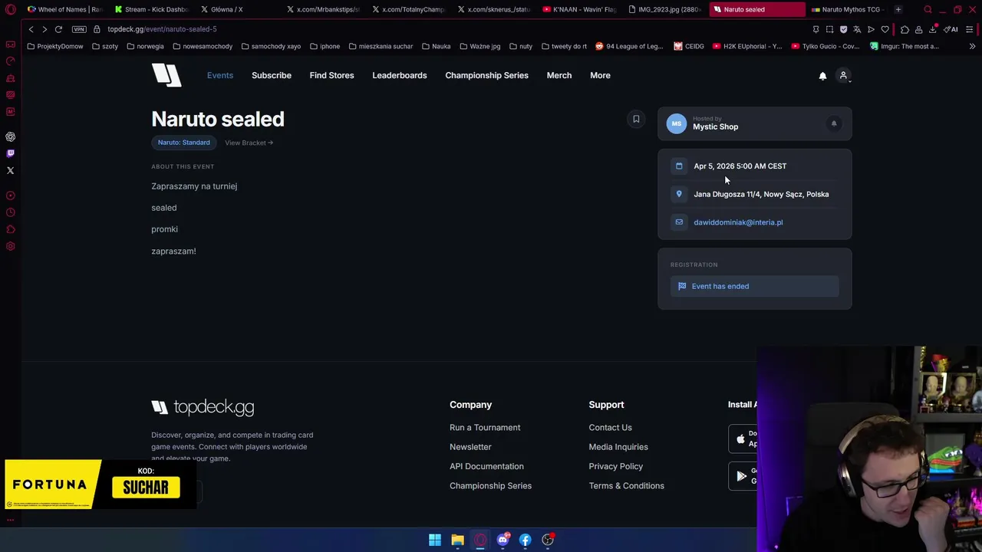Go to Find Stores page
The width and height of the screenshot is (982, 552).
[331, 75]
